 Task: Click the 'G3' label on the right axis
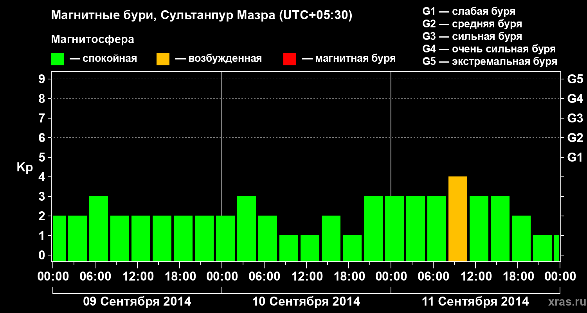point(575,119)
